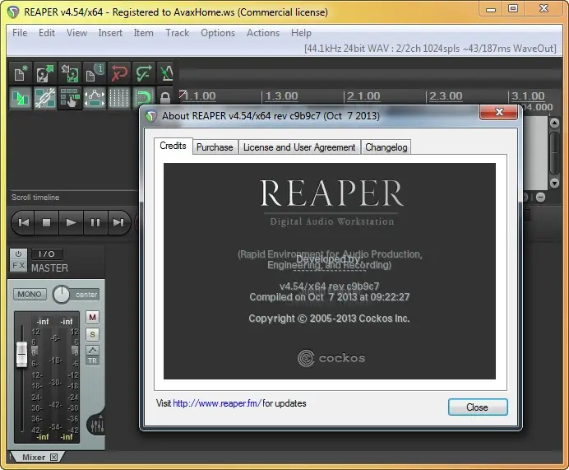Toggle the lock padlock icon
This screenshot has height=470, width=569.
pyautogui.click(x=165, y=98)
